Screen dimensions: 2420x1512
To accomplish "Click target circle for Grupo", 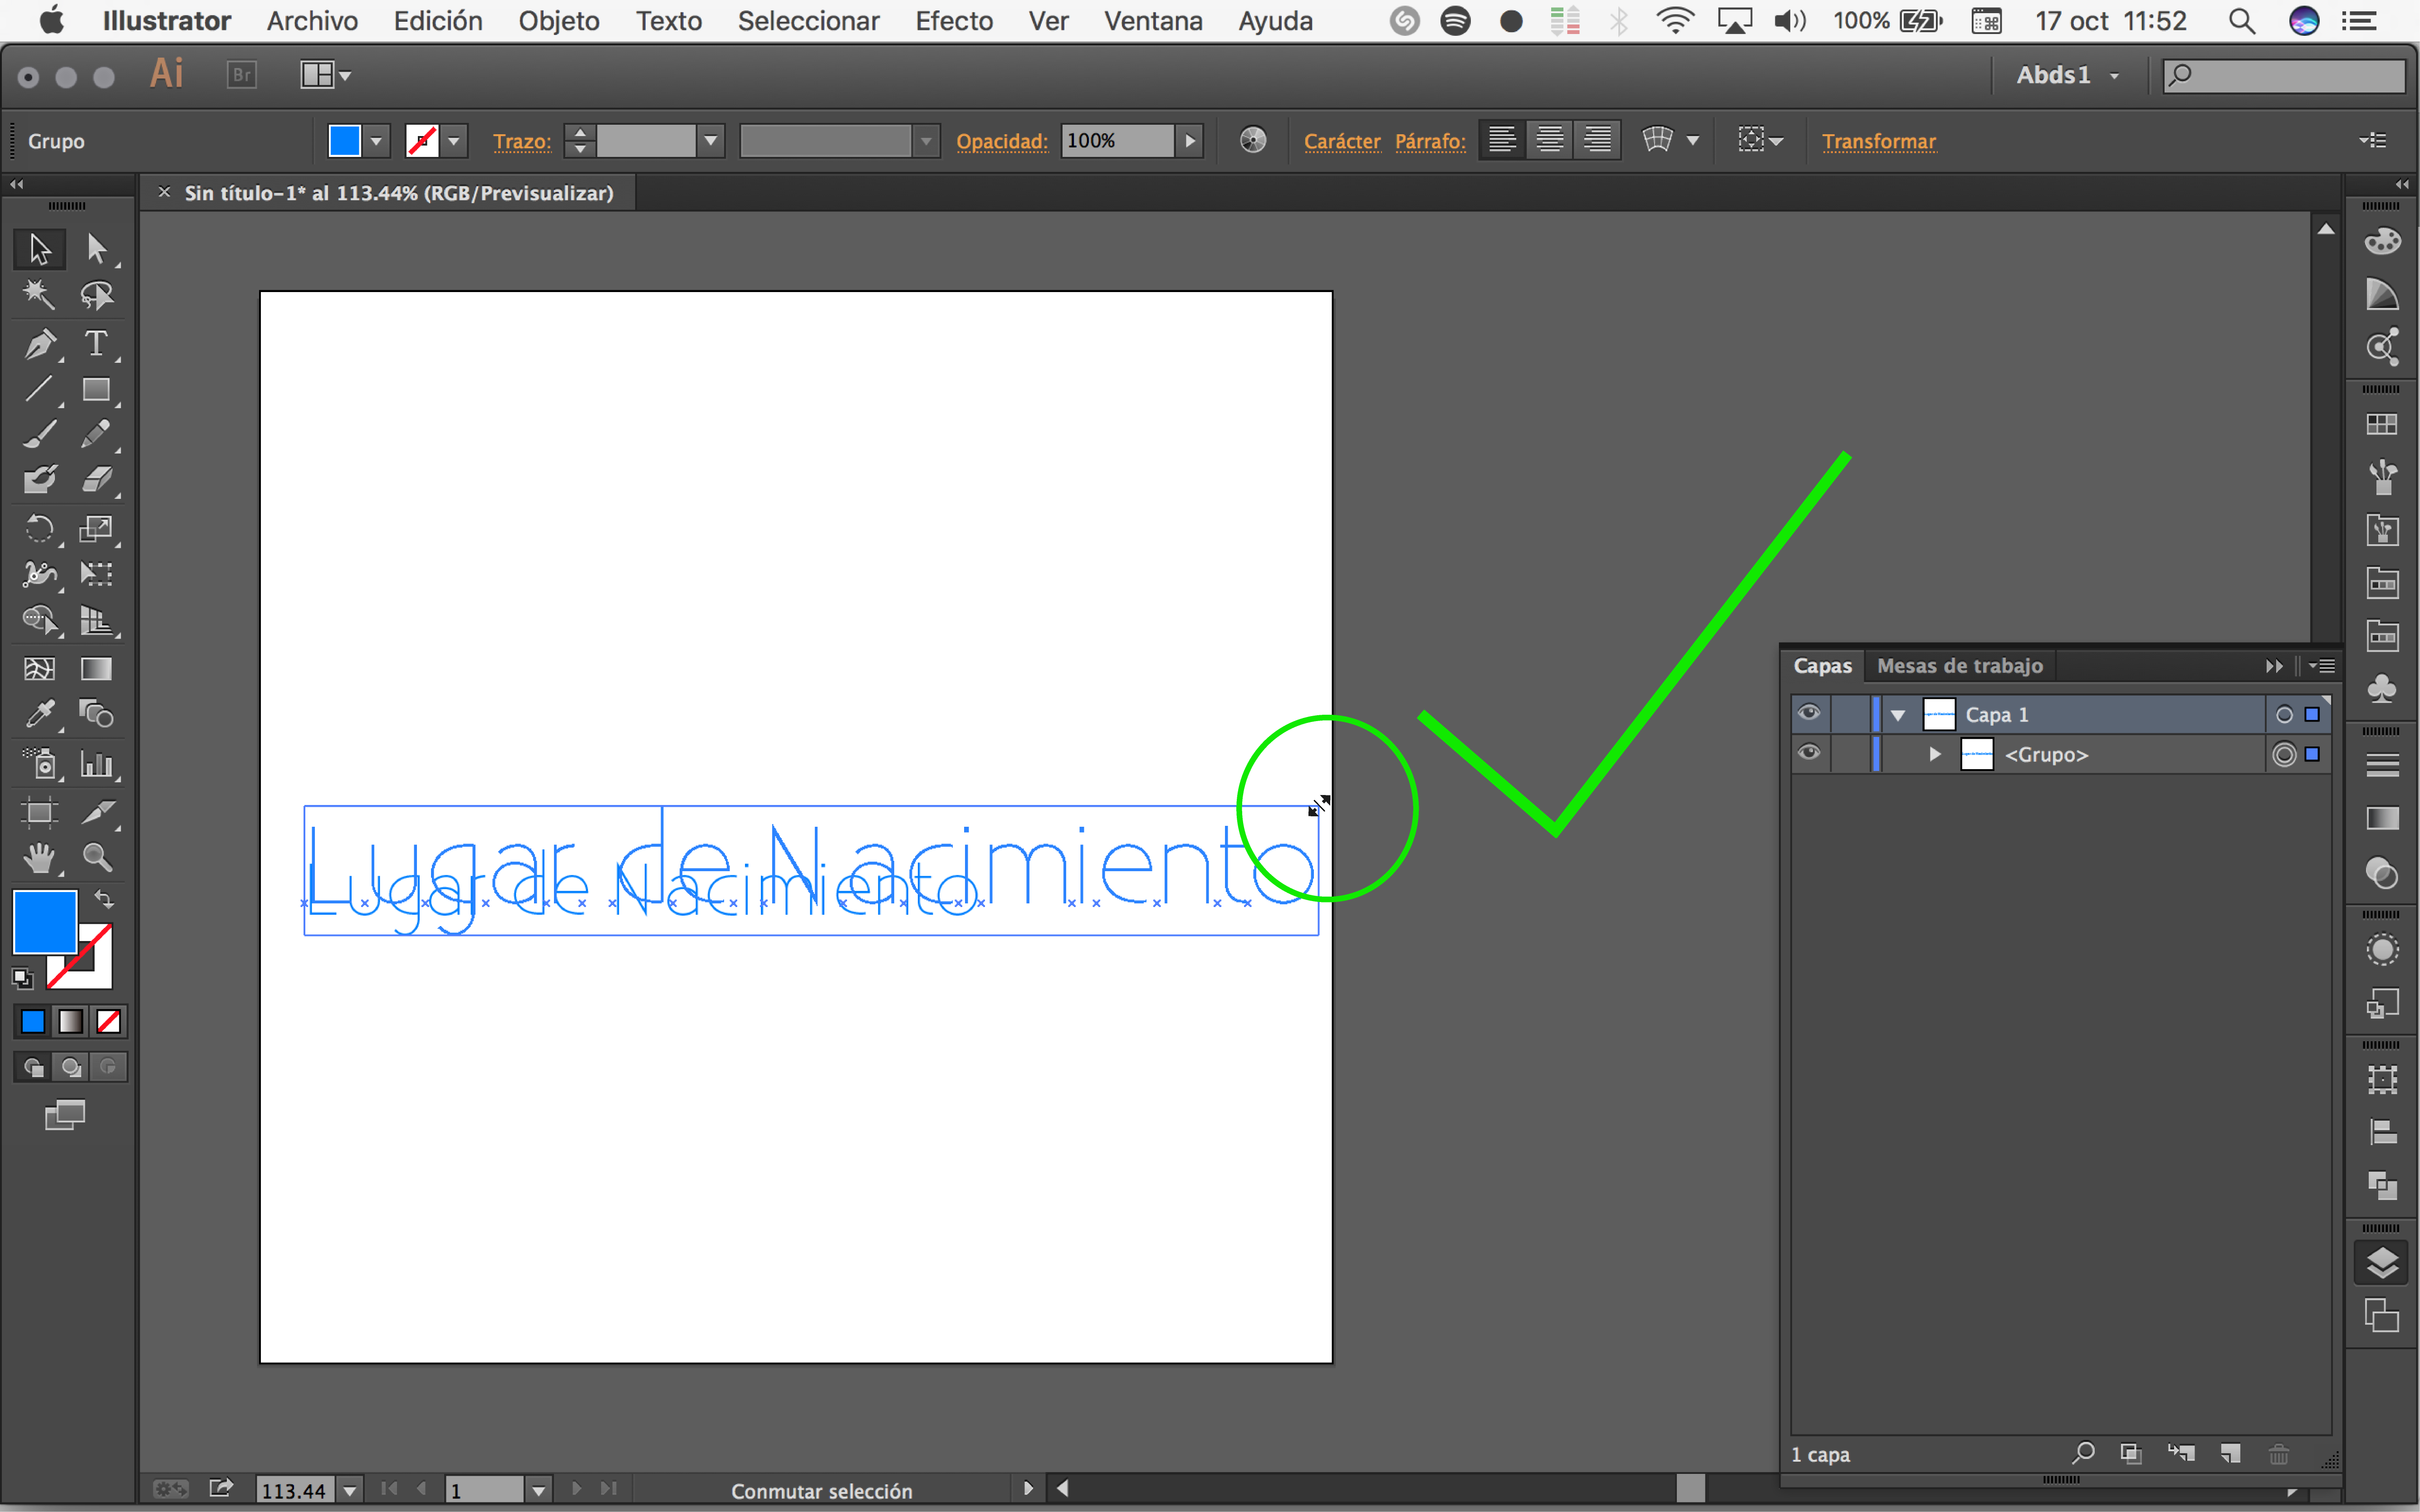I will [x=2284, y=754].
